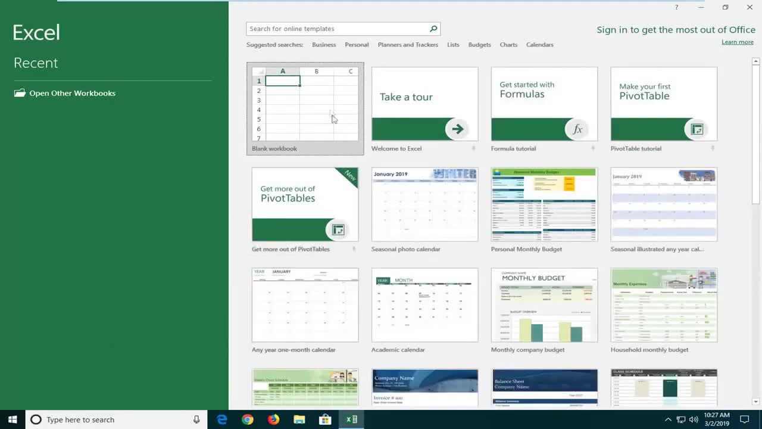Screen dimensions: 762x429
Task: Open the folder icon beside Open Other Workbooks
Action: coord(20,93)
